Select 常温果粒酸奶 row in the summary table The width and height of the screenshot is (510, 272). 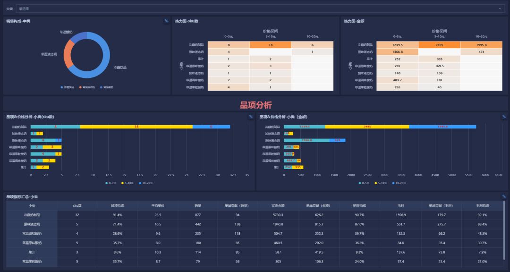coord(255,261)
